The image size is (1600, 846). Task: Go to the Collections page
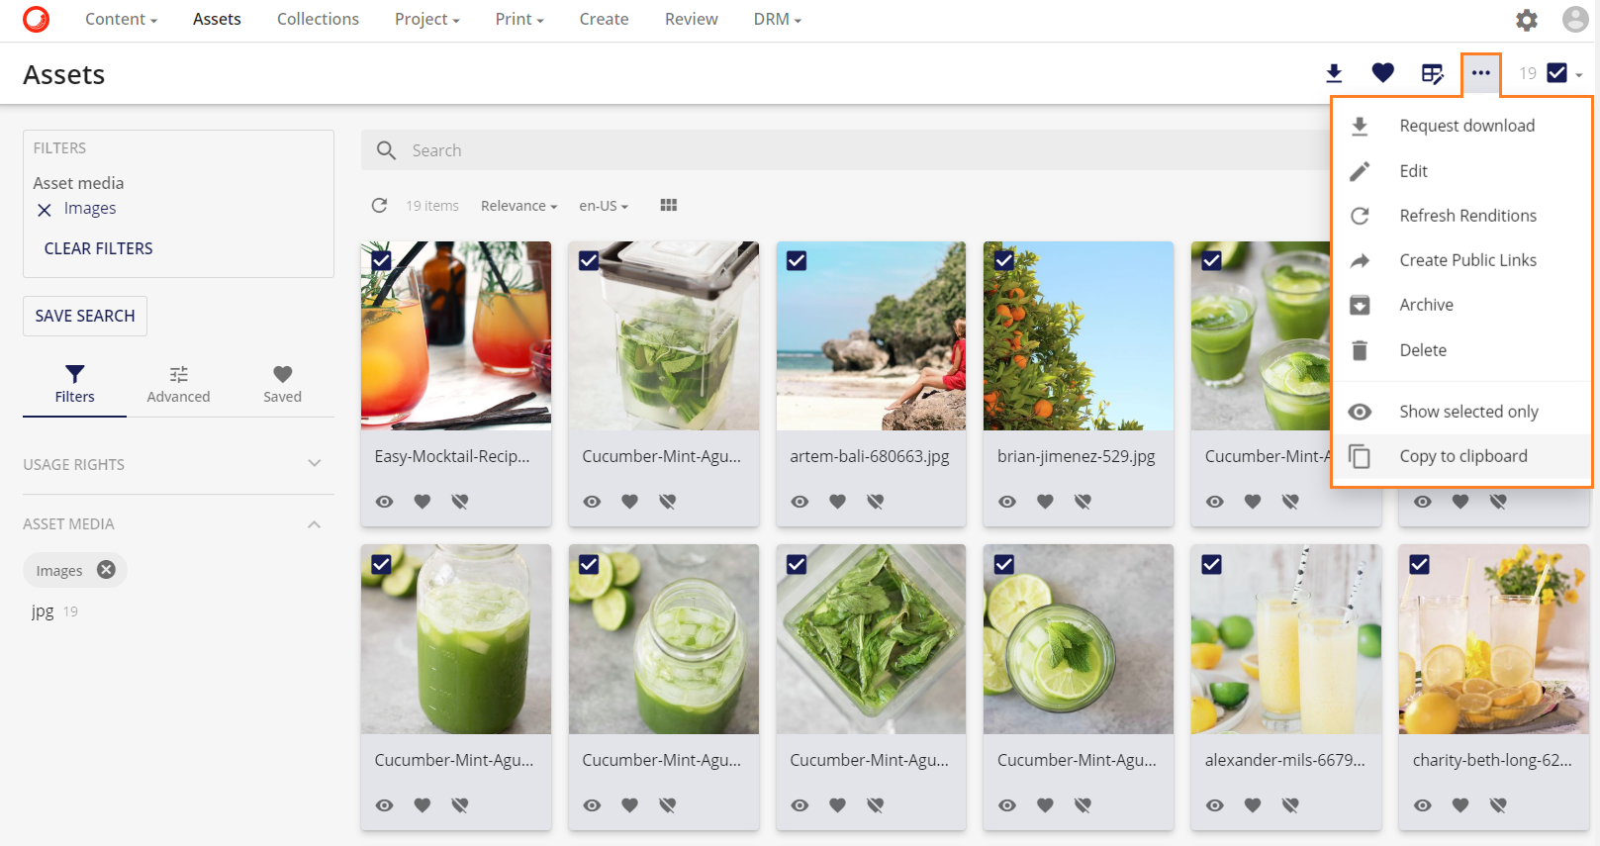318,19
